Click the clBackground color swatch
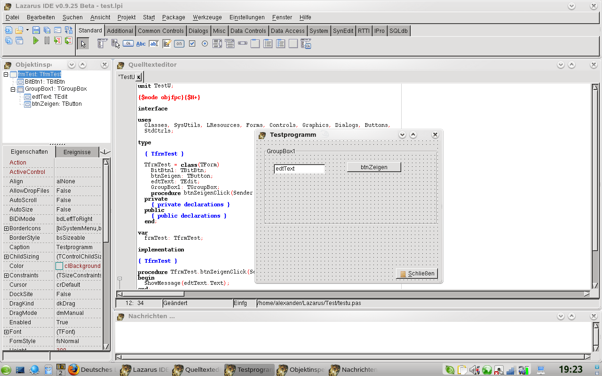 [59, 266]
